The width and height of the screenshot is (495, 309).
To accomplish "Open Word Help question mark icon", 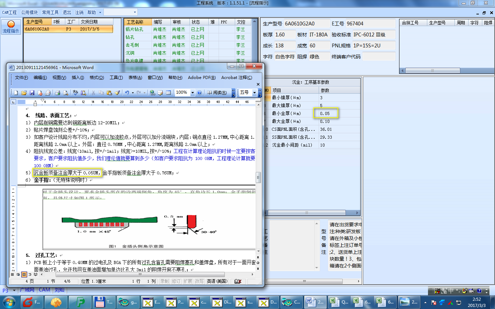I will 199,93.
